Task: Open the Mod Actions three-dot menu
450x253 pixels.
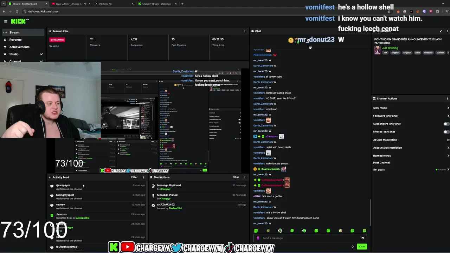Action: 245,177
